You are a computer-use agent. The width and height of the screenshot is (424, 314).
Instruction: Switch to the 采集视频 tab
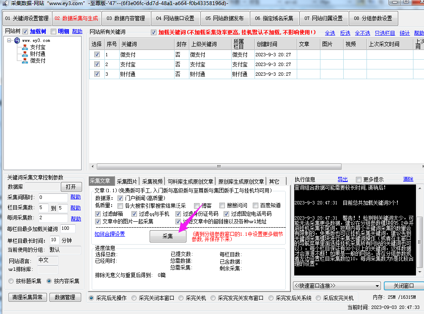(x=152, y=182)
